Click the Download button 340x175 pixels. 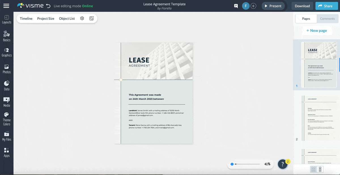click(x=302, y=6)
